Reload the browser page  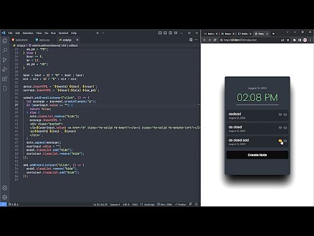[x=215, y=40]
